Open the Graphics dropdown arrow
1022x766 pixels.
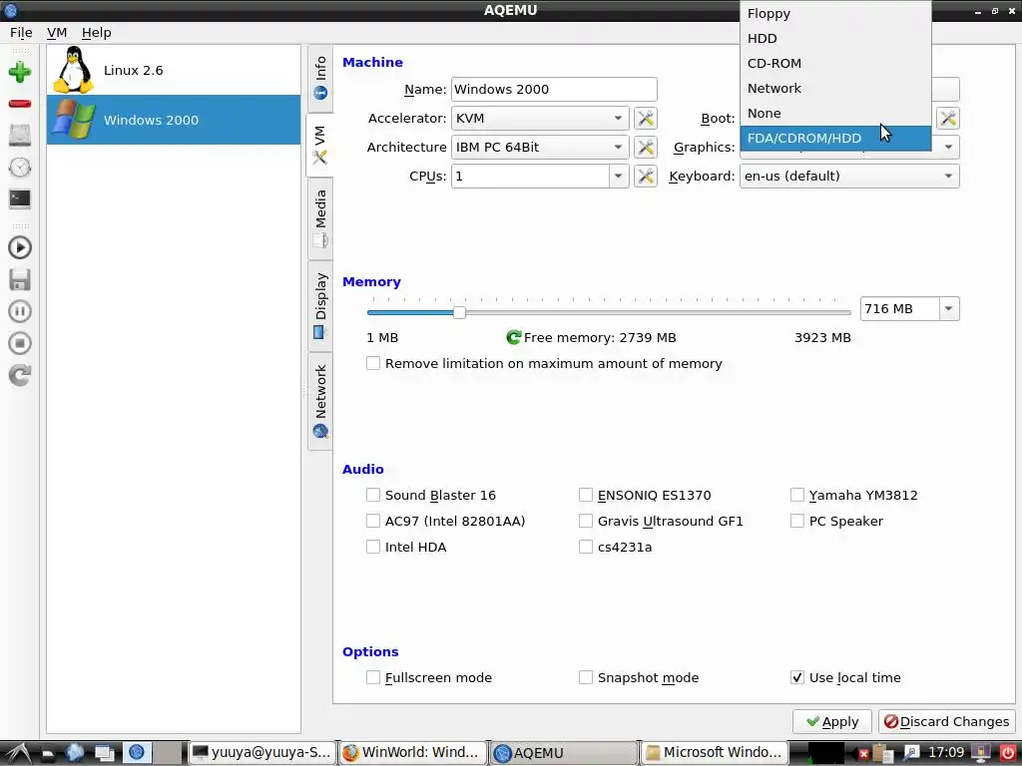click(x=948, y=148)
